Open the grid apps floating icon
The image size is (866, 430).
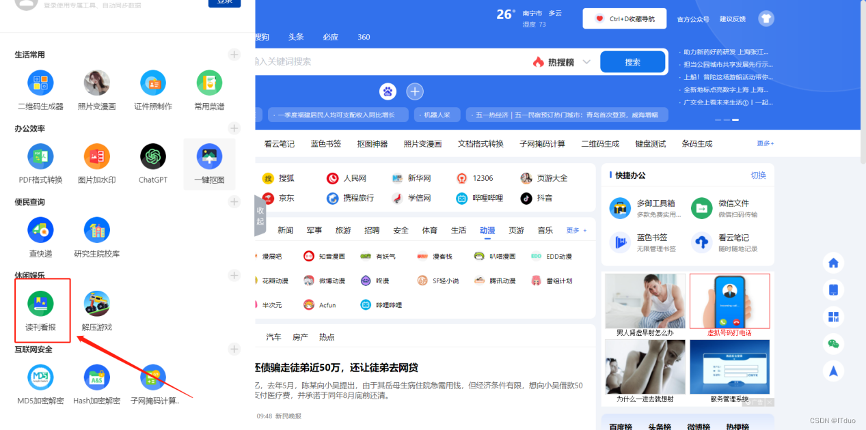[x=833, y=317]
